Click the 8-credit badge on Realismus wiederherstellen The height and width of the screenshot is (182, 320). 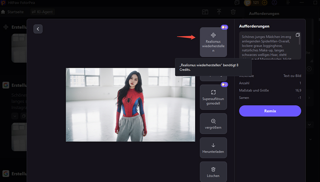(224, 27)
